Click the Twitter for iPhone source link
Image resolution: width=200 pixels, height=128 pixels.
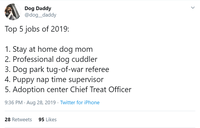80,102
